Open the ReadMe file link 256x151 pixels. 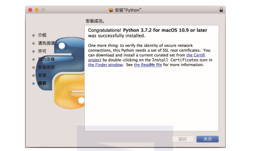(148, 65)
